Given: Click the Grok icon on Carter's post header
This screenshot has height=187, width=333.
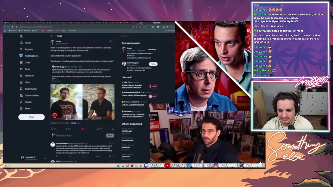Looking at the screenshot, I should (x=110, y=42).
